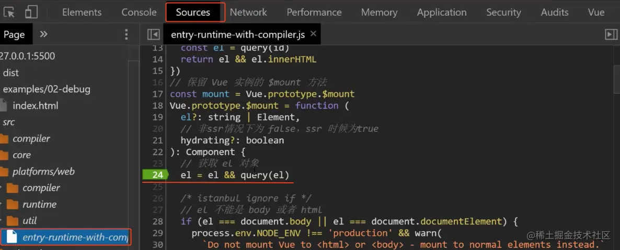Remove breakpoint on line 24

point(156,175)
